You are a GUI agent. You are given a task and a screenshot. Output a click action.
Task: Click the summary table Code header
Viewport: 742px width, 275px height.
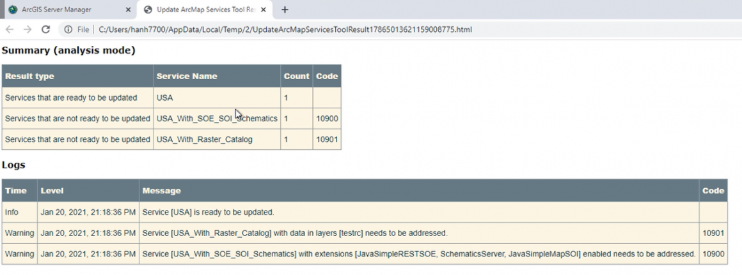click(327, 76)
